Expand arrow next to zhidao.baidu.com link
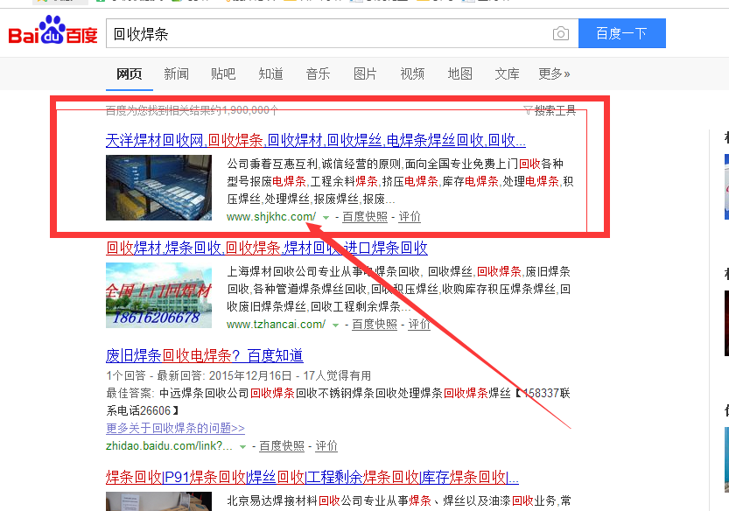 click(x=243, y=446)
